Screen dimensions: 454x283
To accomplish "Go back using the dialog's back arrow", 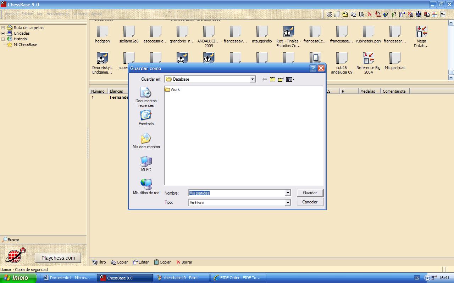I will pos(264,79).
